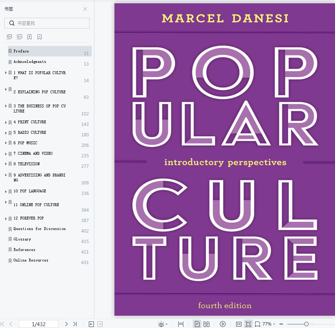Open the Glossary bookmark
The width and height of the screenshot is (335, 328).
pos(22,239)
